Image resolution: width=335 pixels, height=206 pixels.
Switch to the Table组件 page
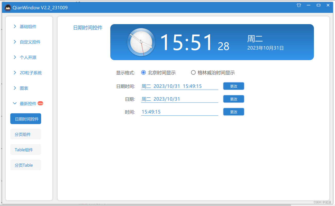[25, 149]
